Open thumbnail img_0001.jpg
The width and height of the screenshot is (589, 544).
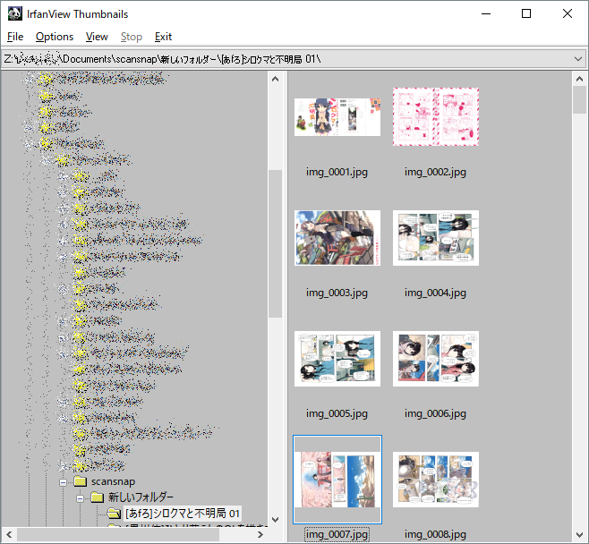pos(337,116)
